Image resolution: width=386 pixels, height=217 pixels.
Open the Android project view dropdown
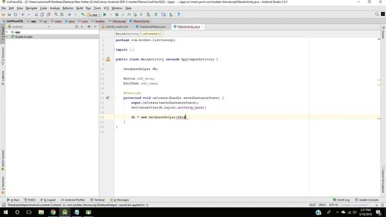pos(28,27)
